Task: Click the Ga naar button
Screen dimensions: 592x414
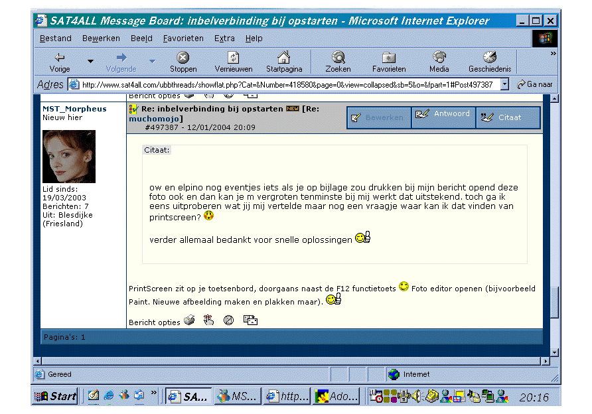Action: pyautogui.click(x=535, y=84)
